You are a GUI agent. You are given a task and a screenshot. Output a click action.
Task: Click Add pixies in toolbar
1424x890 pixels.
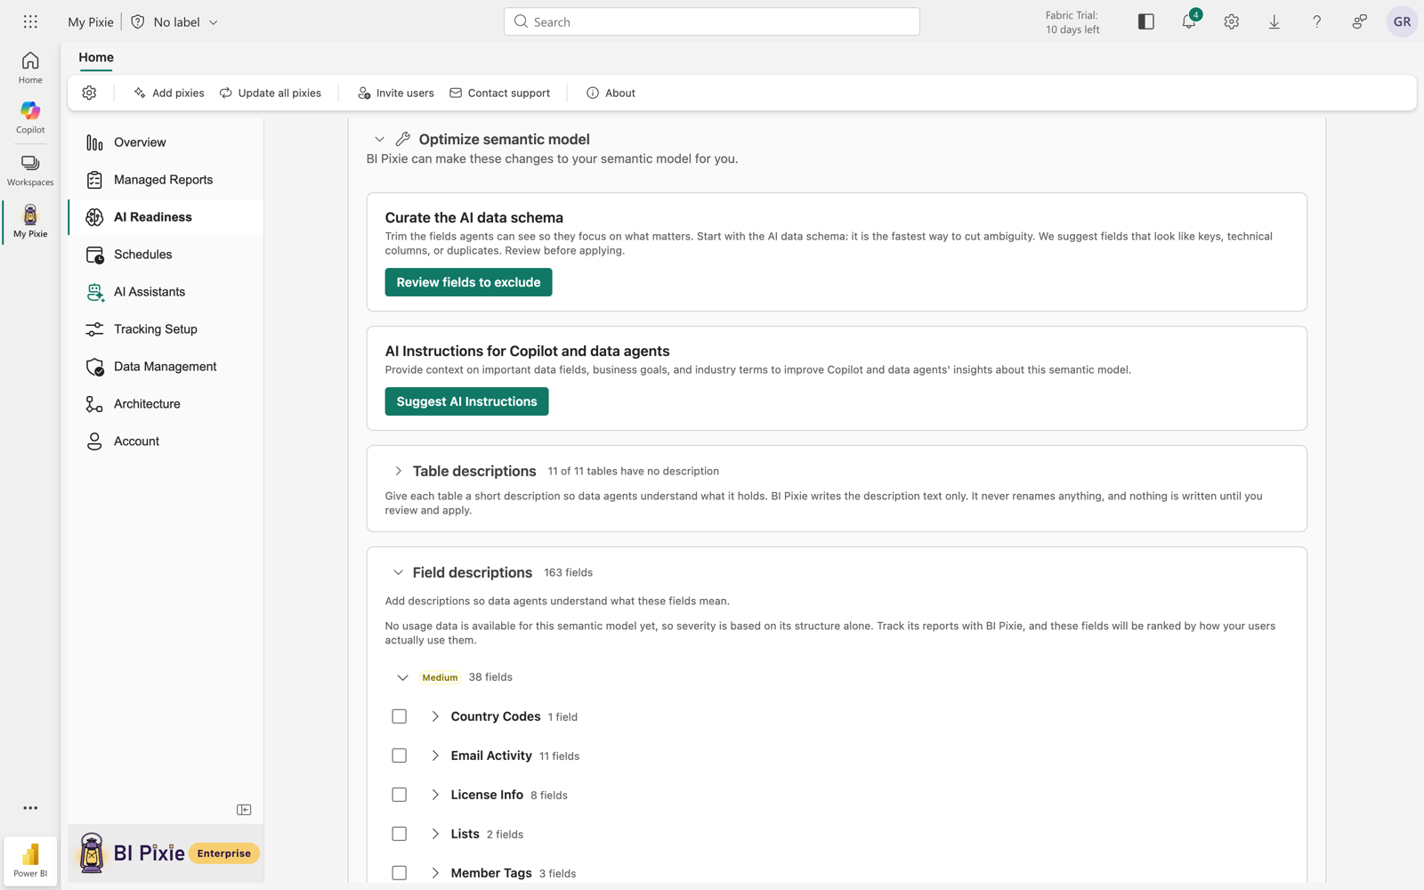[x=169, y=93]
